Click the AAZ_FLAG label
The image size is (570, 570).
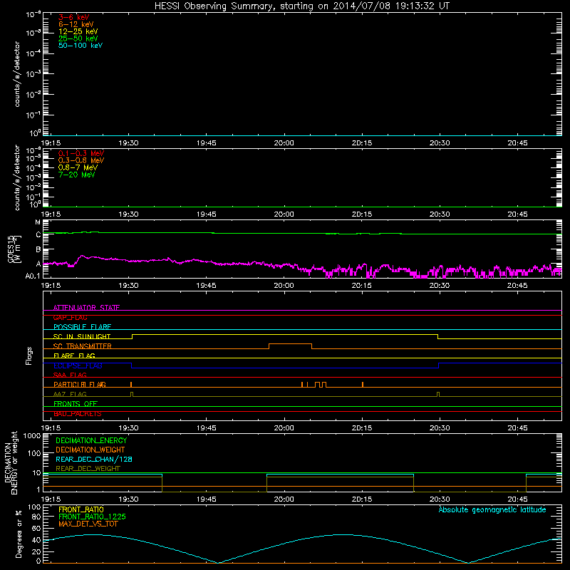pyautogui.click(x=70, y=394)
